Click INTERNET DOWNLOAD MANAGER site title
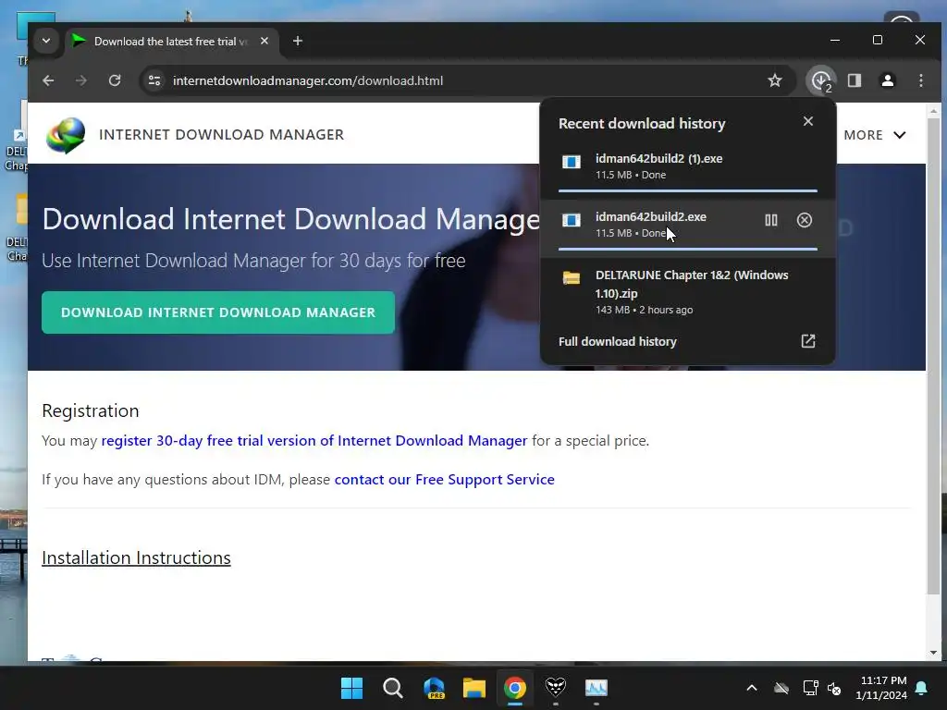Image resolution: width=947 pixels, height=710 pixels. pyautogui.click(x=222, y=135)
